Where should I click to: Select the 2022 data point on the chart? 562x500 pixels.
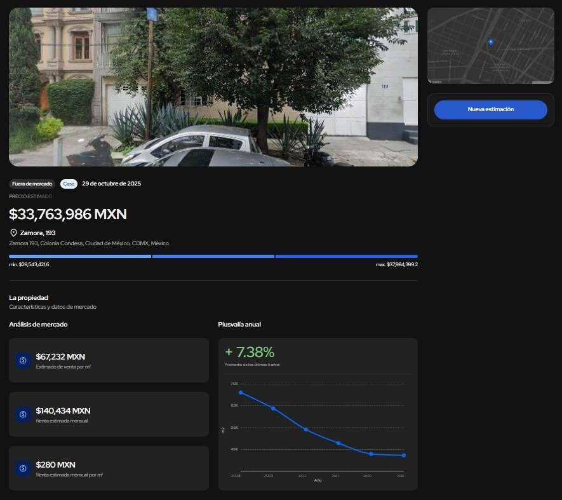click(x=305, y=429)
